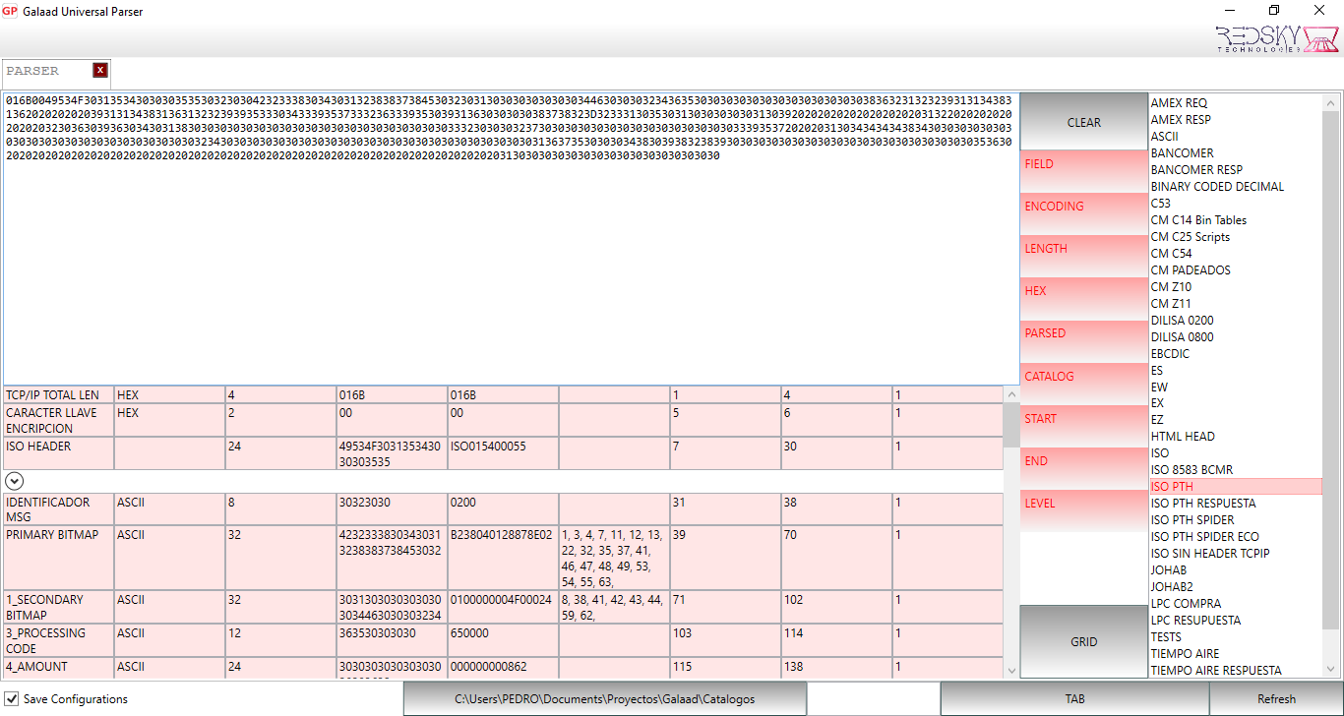Image resolution: width=1344 pixels, height=716 pixels.
Task: Select C53 catalog entry
Action: point(1161,204)
